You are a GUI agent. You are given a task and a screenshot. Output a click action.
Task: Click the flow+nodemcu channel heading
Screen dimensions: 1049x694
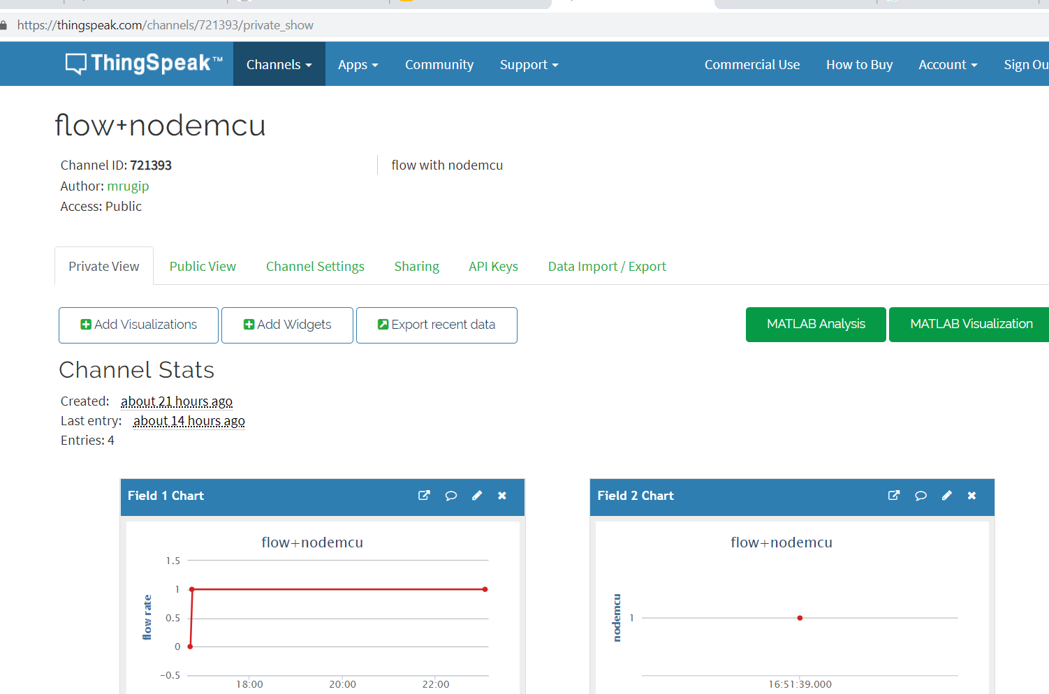(161, 126)
